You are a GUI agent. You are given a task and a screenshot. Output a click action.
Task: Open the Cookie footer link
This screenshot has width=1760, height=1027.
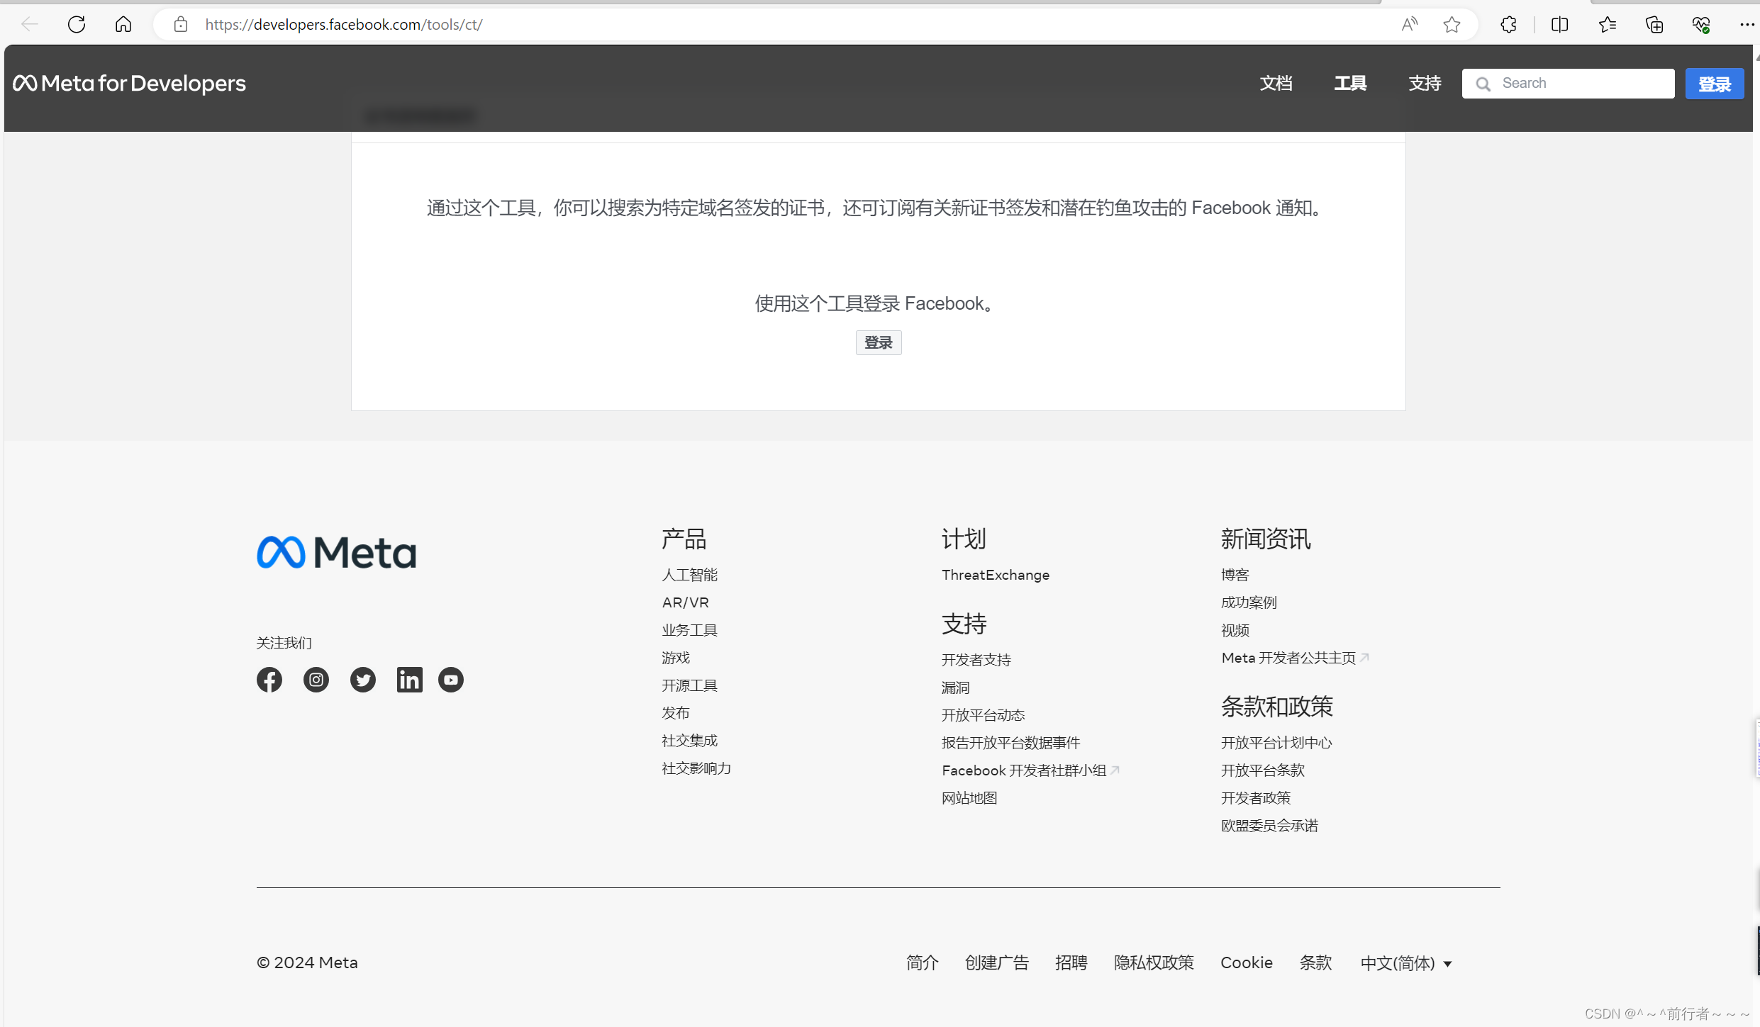[1247, 963]
